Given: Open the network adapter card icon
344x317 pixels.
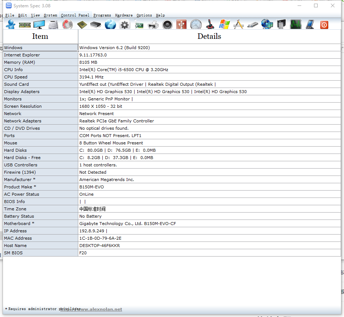Looking at the screenshot, I should [x=139, y=25].
